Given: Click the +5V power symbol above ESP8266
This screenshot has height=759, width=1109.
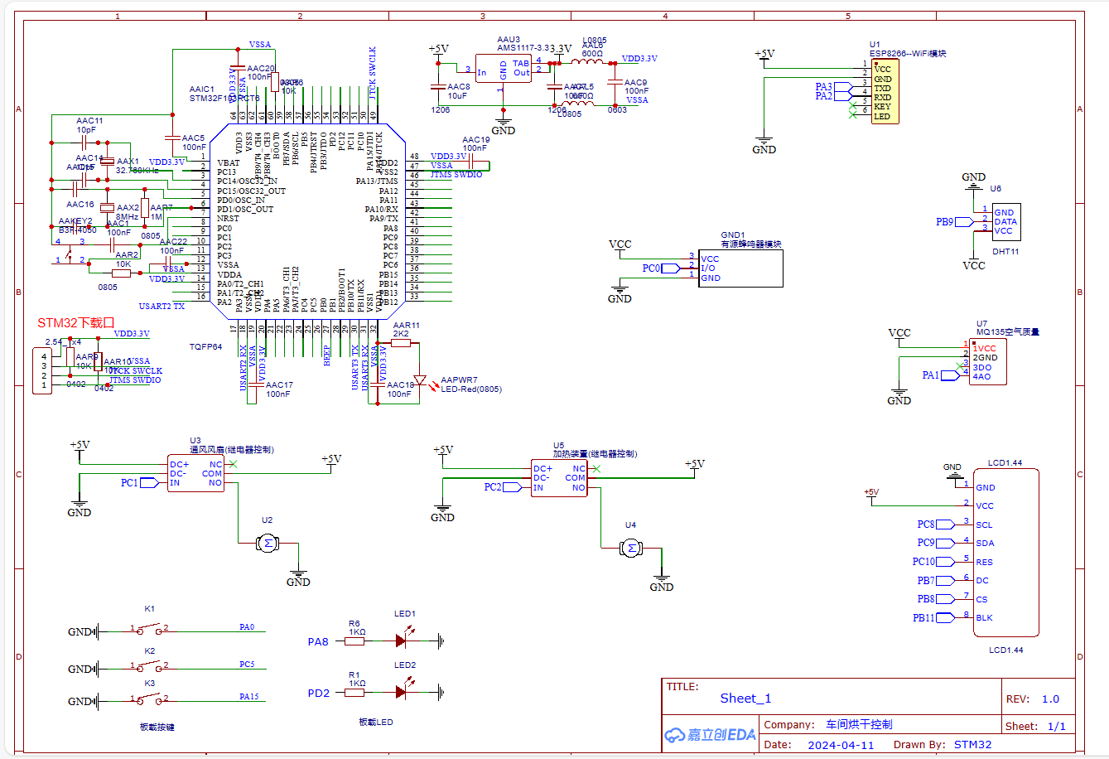Looking at the screenshot, I should 764,56.
